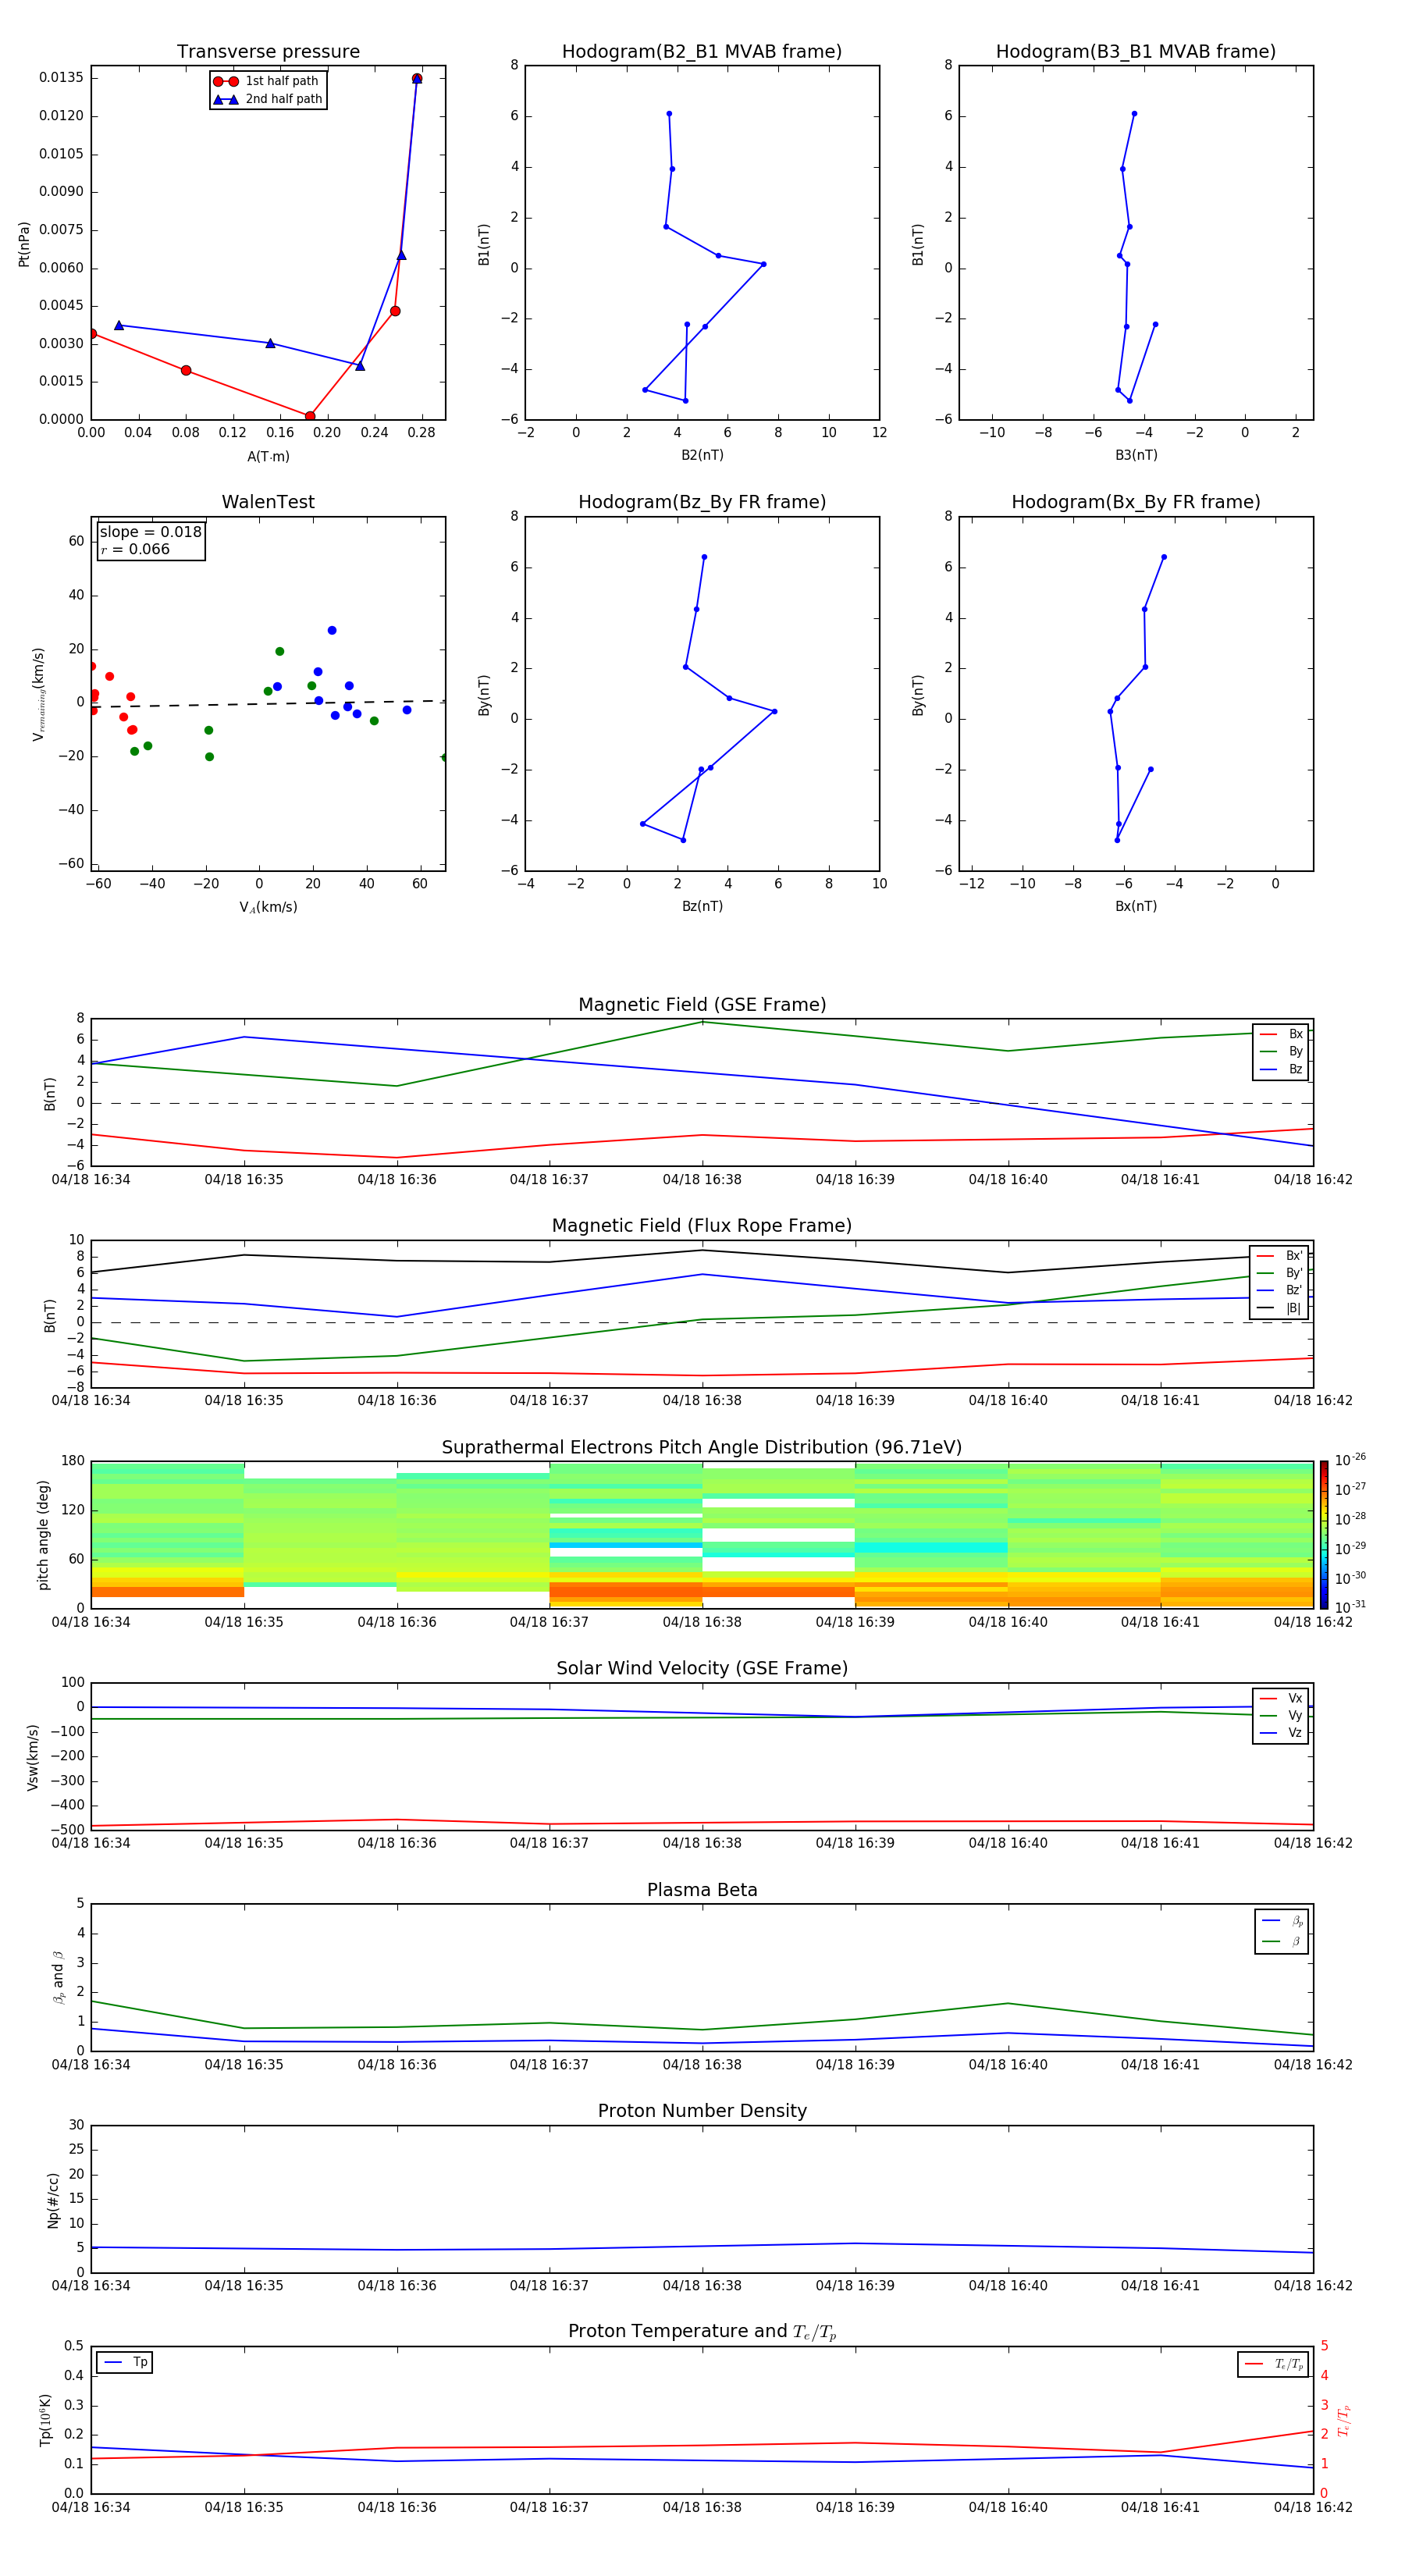Click the 'slope = 0.018' annotation
The width and height of the screenshot is (1405, 2576).
point(150,532)
